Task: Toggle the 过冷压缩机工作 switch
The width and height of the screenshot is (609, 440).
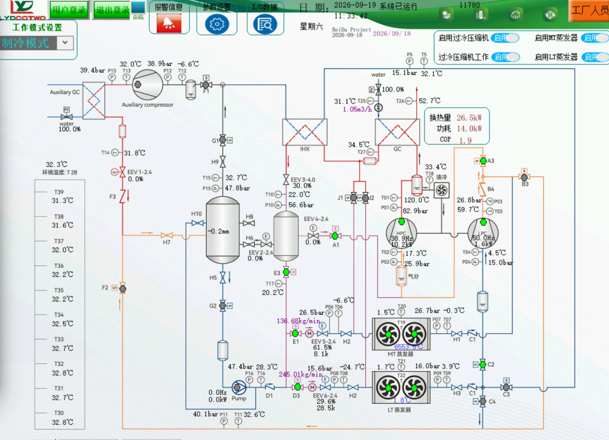Action: pos(505,57)
